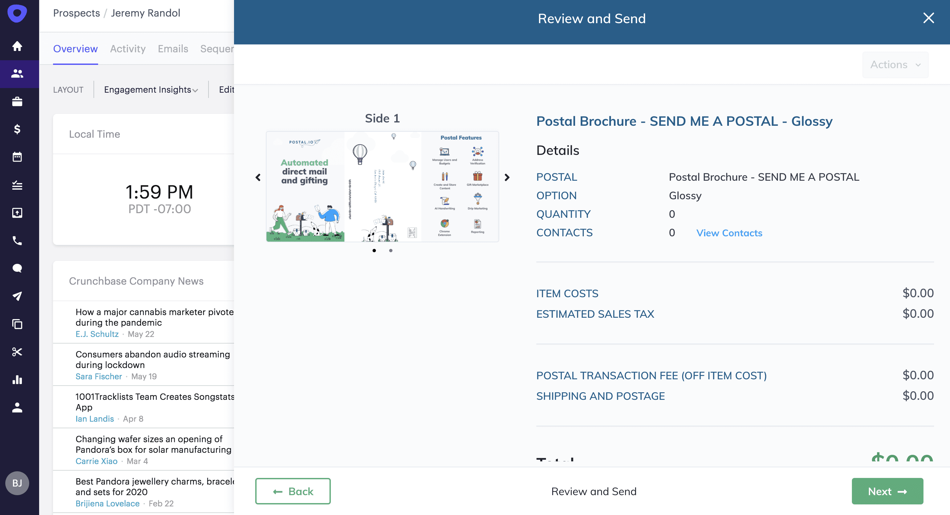Click the Home icon in sidebar
This screenshot has width=950, height=515.
[x=17, y=46]
